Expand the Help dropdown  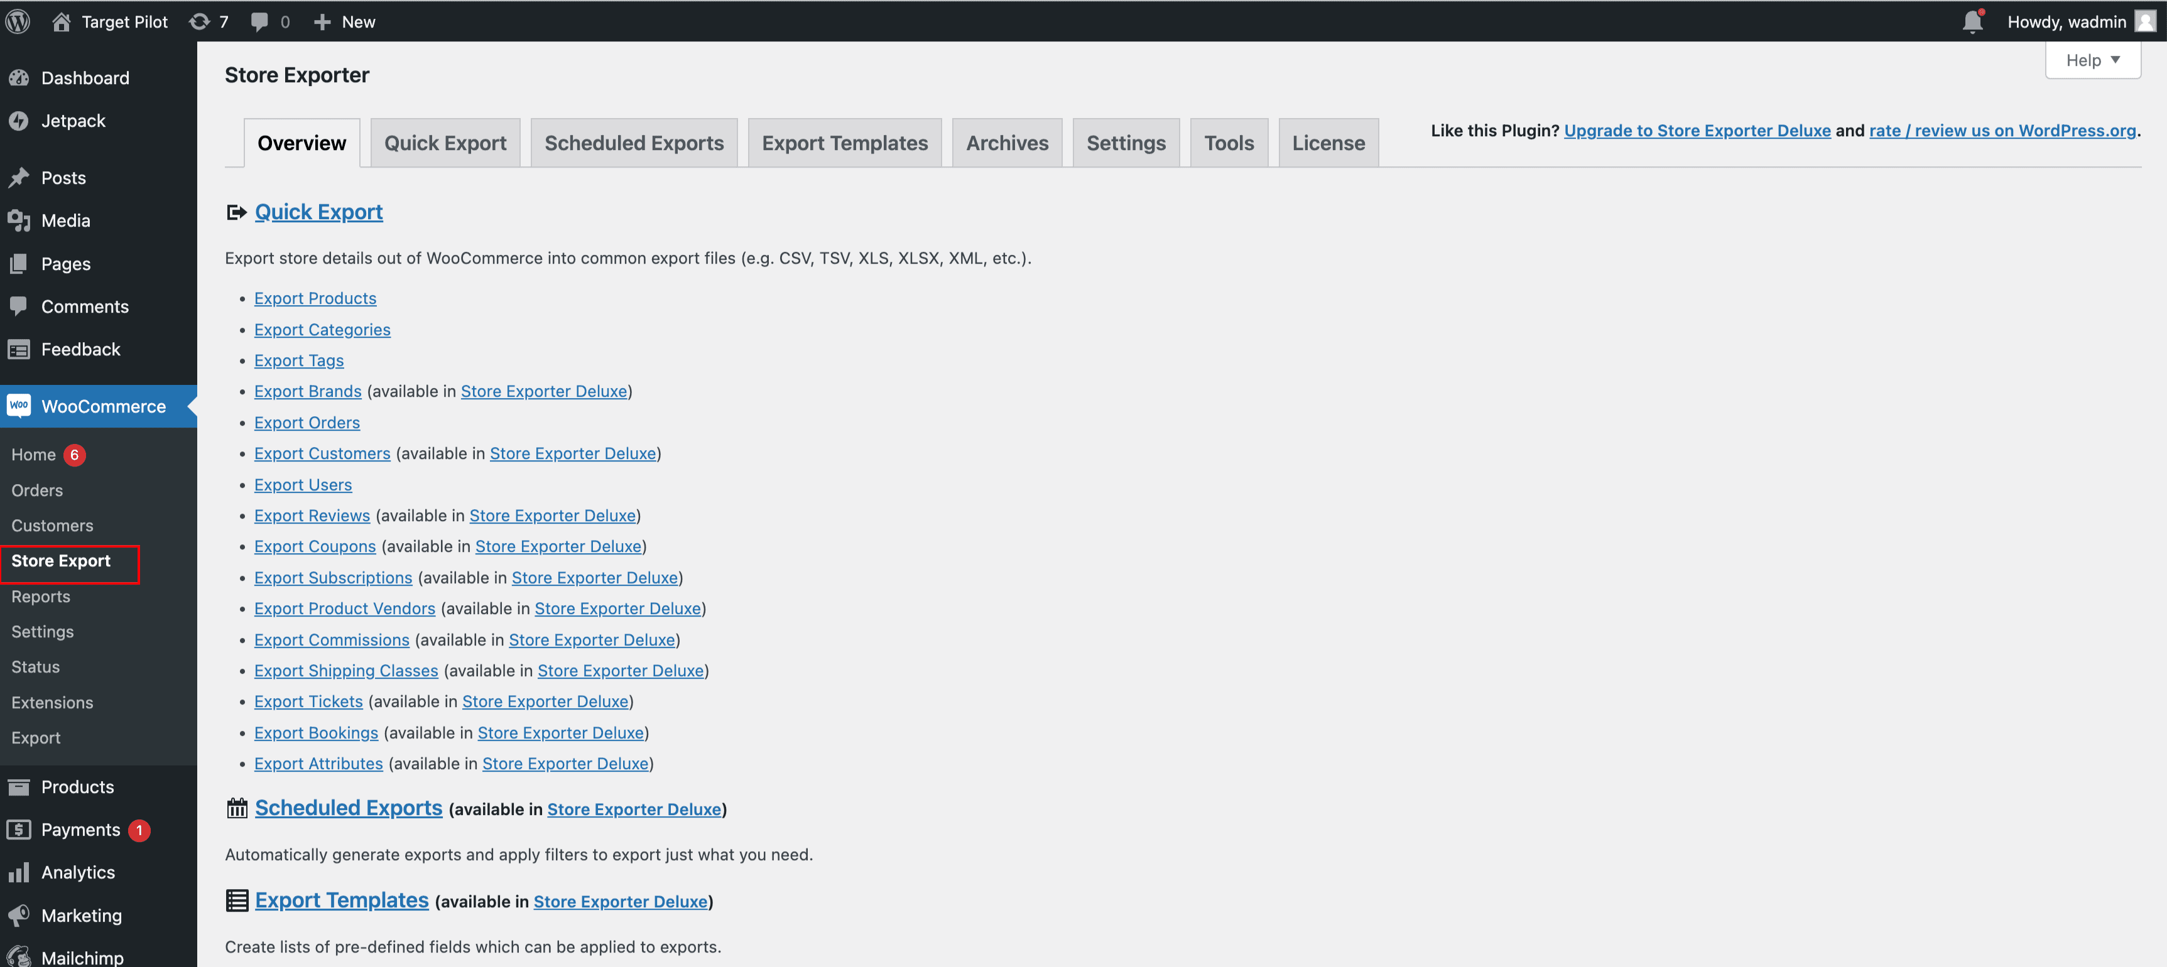[x=2092, y=60]
